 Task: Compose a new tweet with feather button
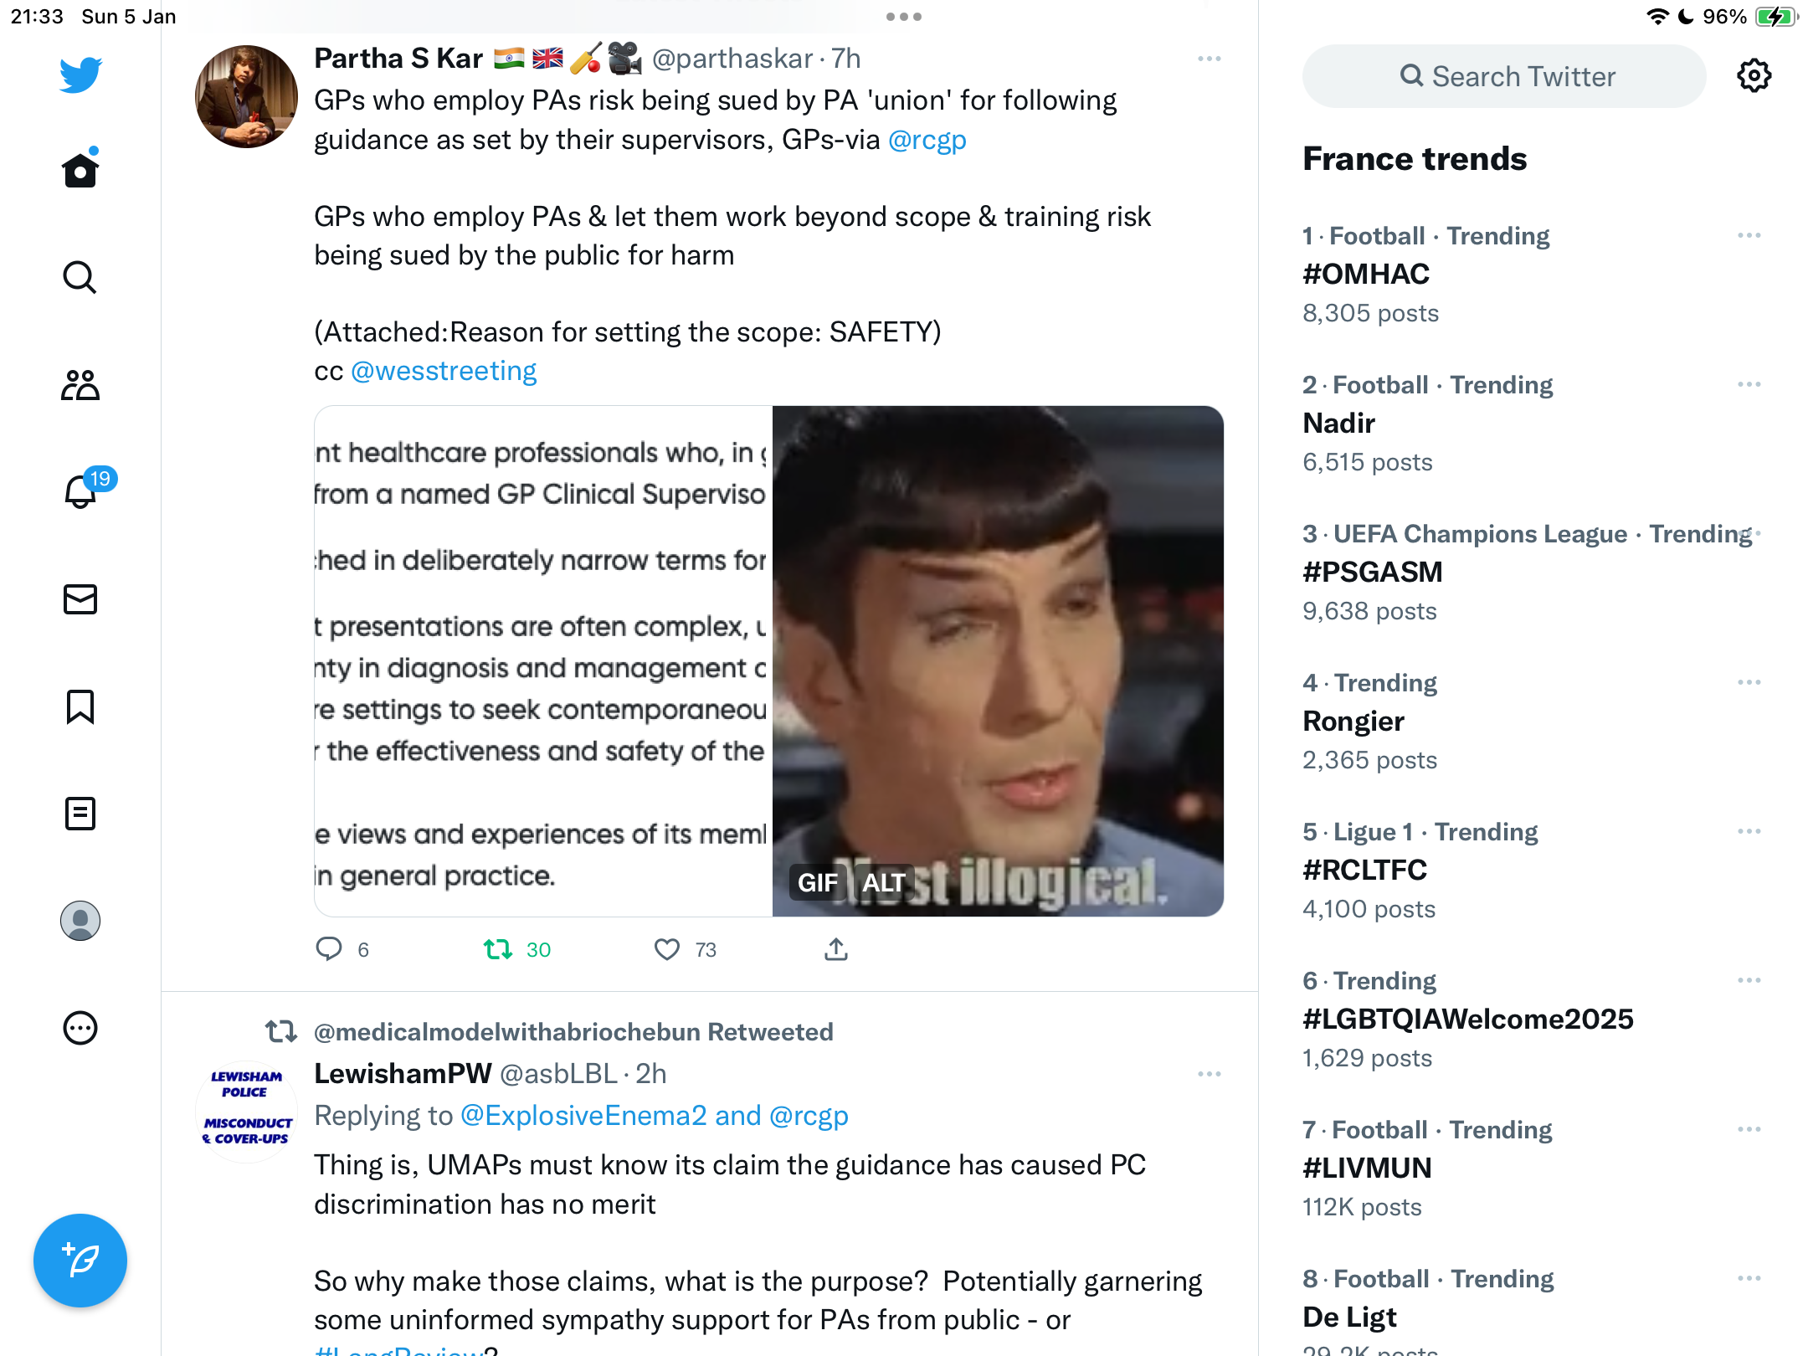click(80, 1261)
